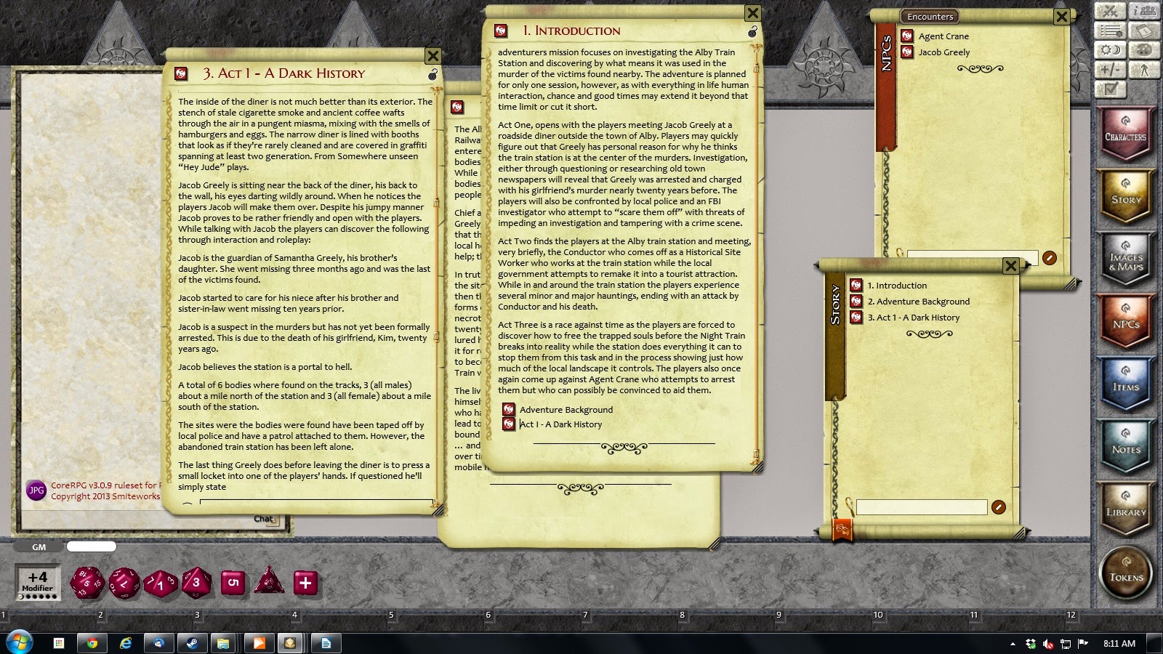Click link icon beside 2. Adventure Background
The width and height of the screenshot is (1163, 654).
[856, 302]
